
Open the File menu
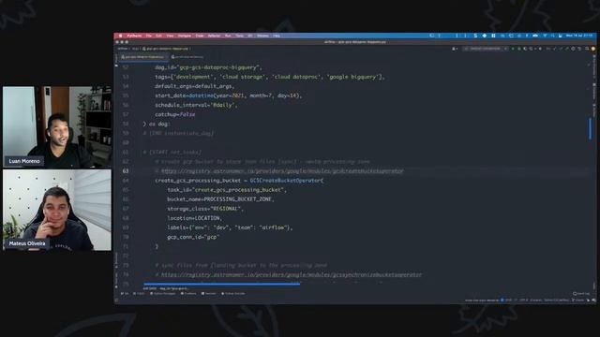point(149,36)
